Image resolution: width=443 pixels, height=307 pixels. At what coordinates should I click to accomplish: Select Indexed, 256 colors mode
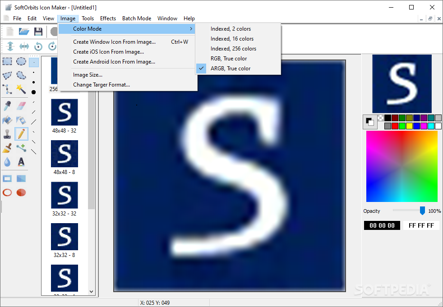pos(238,49)
